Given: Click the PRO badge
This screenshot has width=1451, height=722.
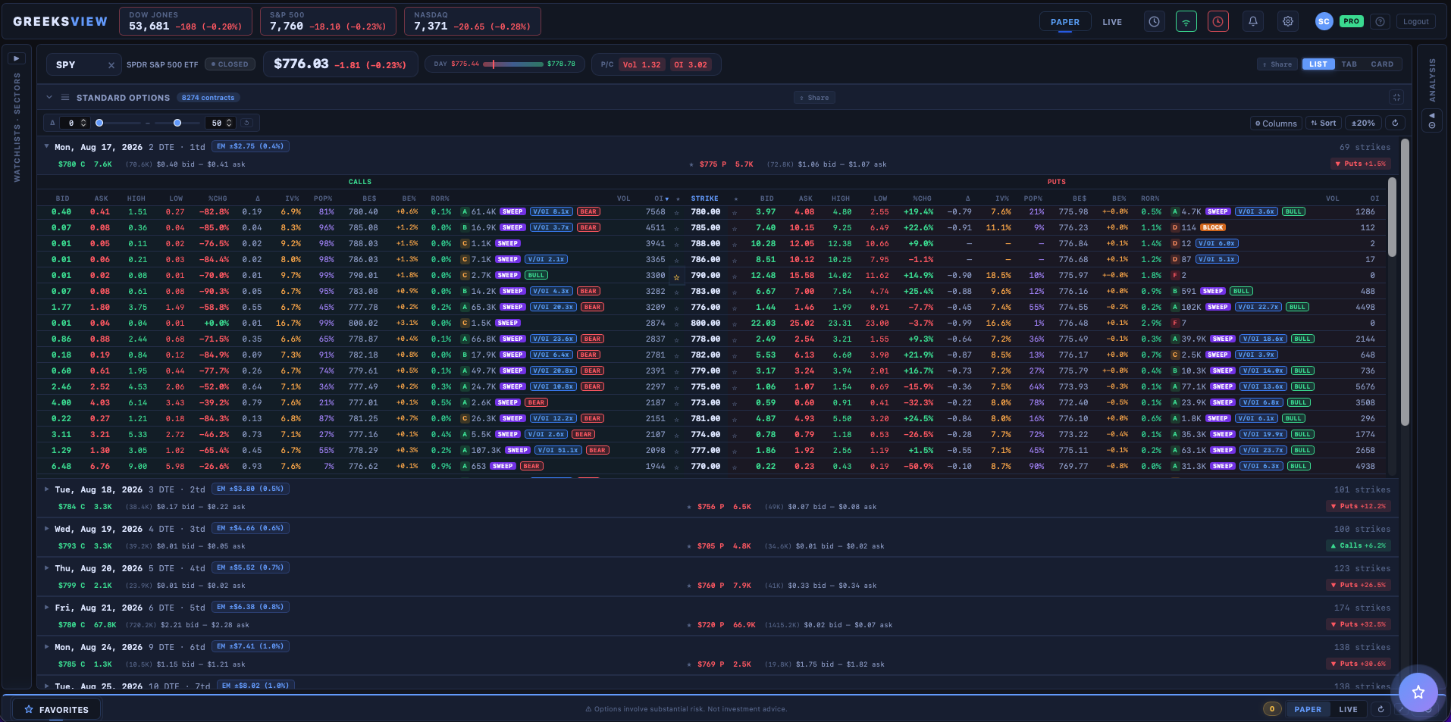Looking at the screenshot, I should click(x=1351, y=21).
